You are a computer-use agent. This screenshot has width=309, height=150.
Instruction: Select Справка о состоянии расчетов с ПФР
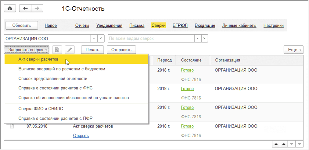coord(76,118)
